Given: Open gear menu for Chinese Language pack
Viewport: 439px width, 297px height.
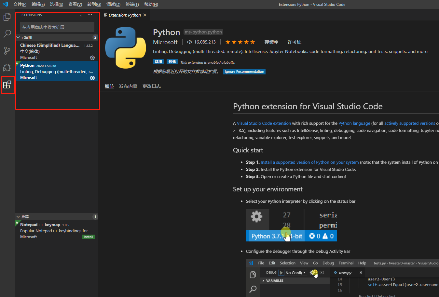Looking at the screenshot, I should click(92, 58).
